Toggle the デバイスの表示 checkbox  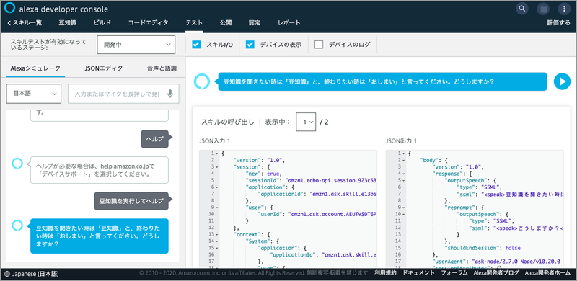(250, 45)
